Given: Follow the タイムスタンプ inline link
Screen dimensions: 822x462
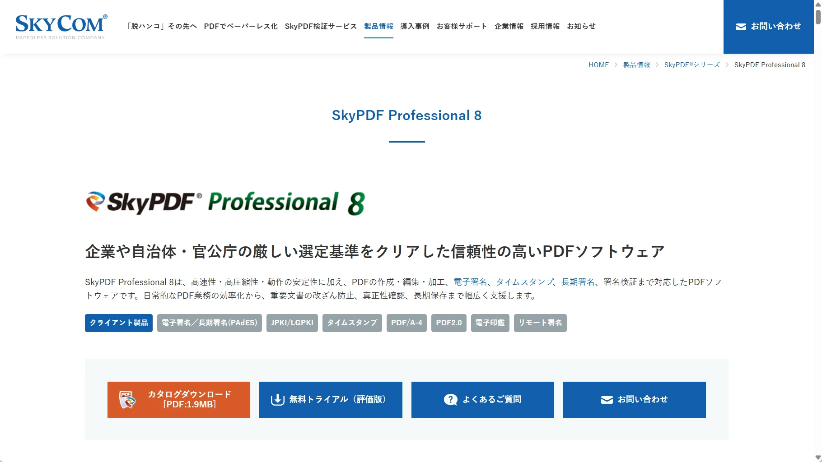Looking at the screenshot, I should pos(525,282).
